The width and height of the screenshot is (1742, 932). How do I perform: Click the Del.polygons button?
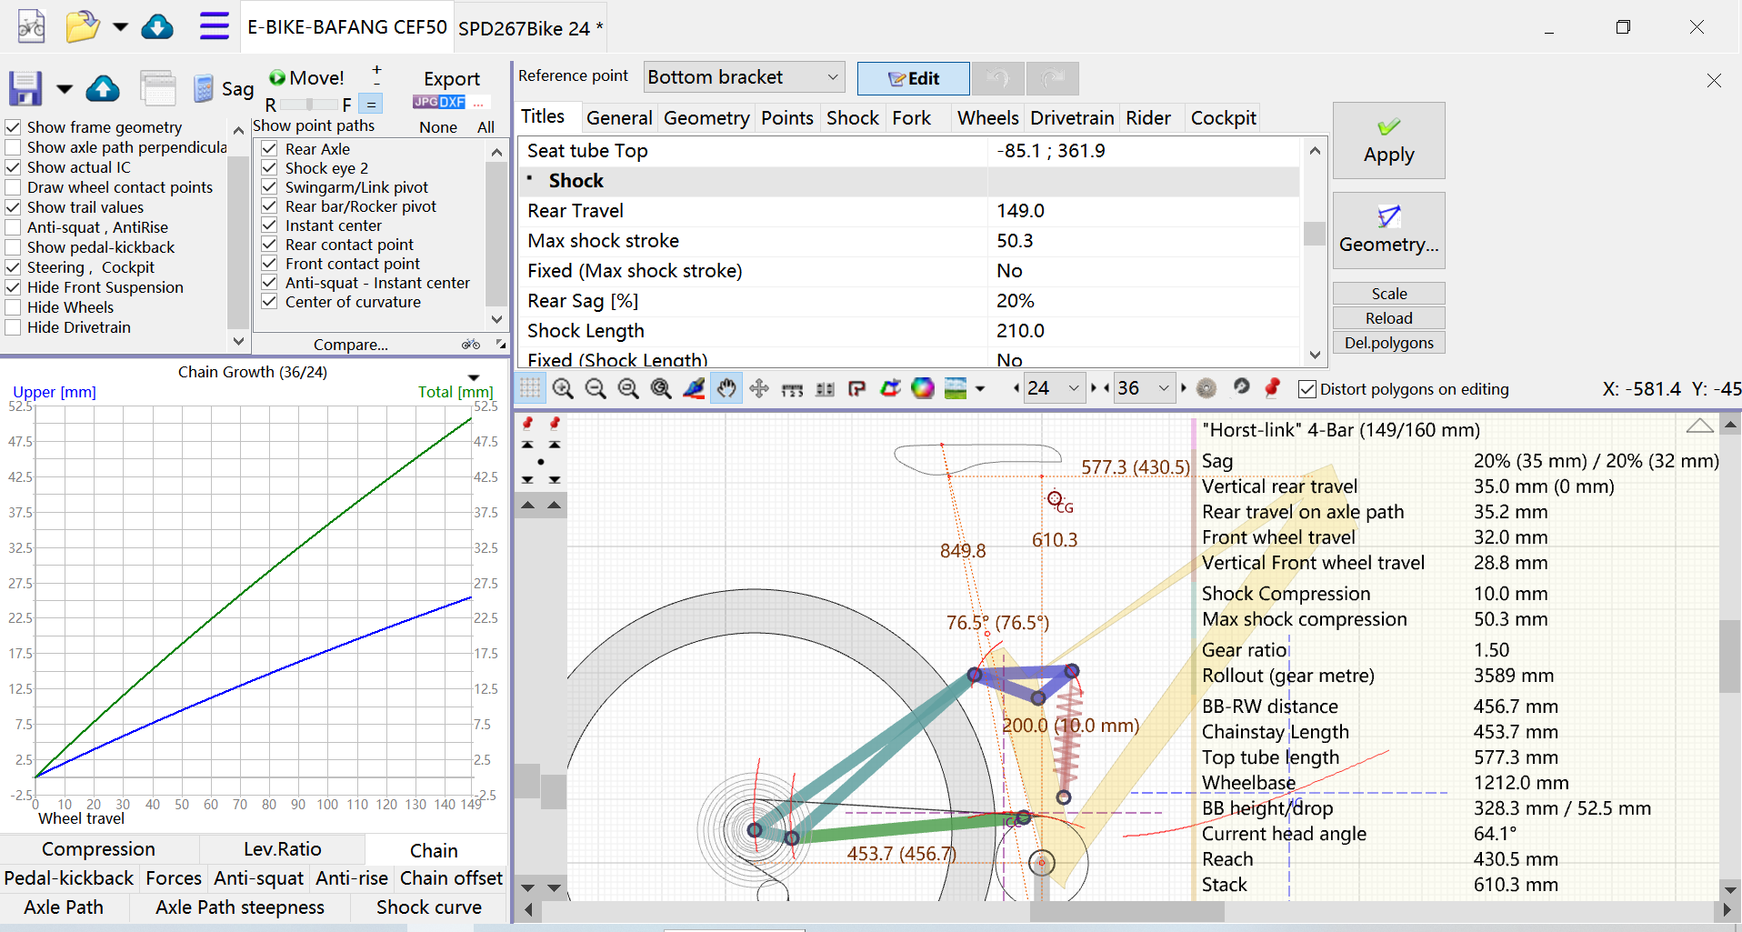click(1388, 343)
